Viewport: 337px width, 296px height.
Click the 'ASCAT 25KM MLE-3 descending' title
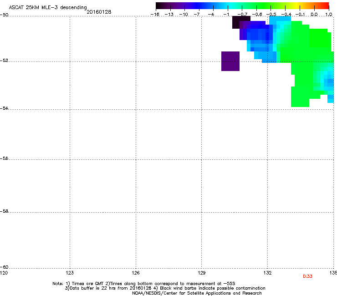click(48, 7)
